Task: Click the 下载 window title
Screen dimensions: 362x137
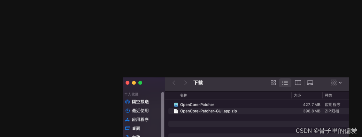Action: (x=198, y=83)
